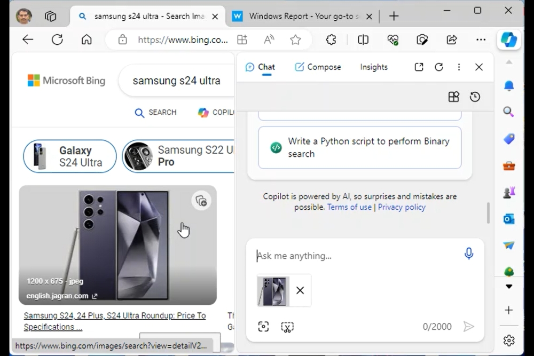Screen dimensions: 534x356
Task: Switch to the Chat tab in Copilot
Action: point(260,67)
